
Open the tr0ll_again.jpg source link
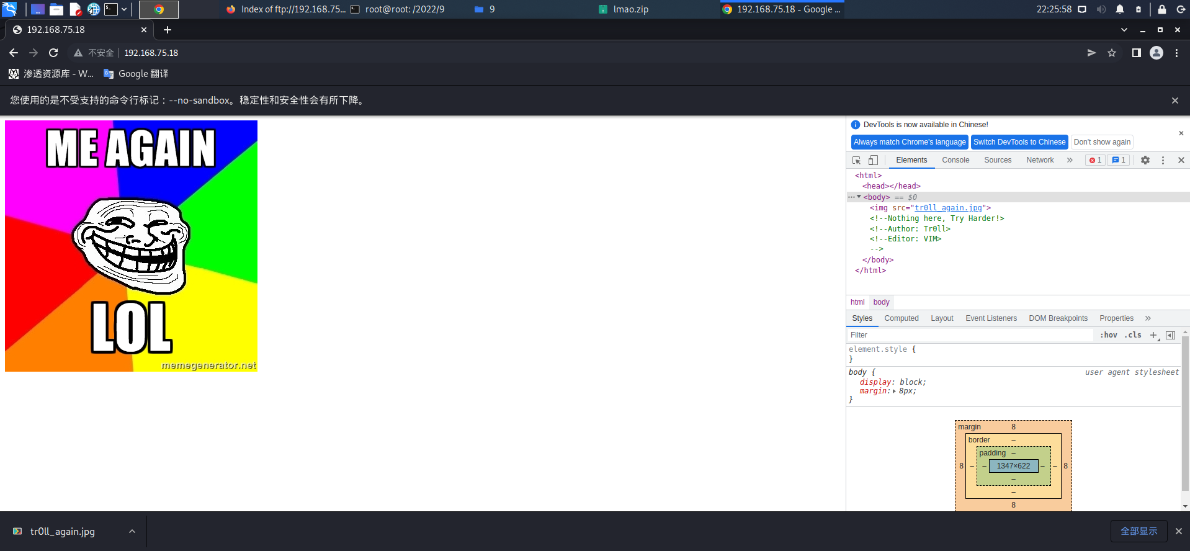point(948,208)
